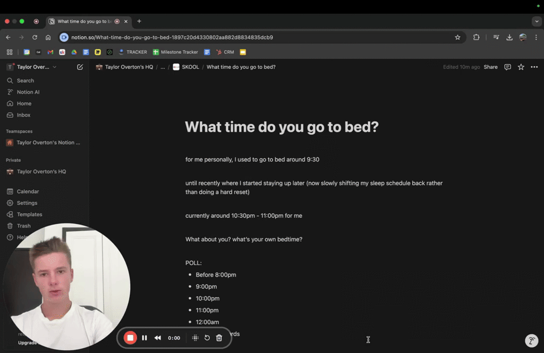
Task: Open comments for this page
Action: [x=507, y=67]
